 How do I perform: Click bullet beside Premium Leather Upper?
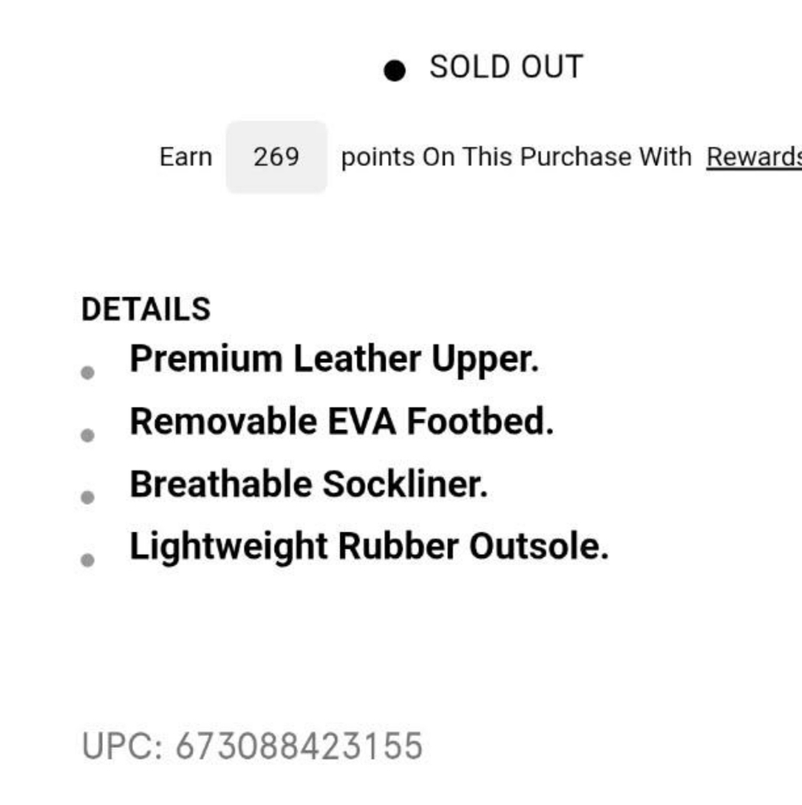point(87,372)
